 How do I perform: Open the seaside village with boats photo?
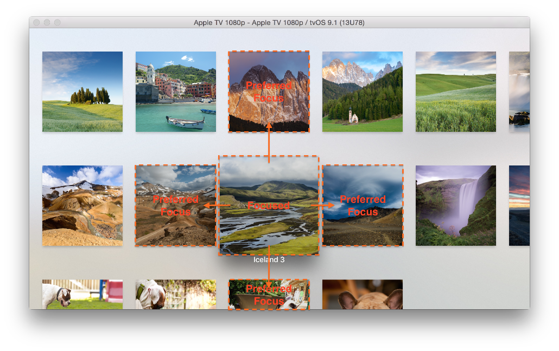pyautogui.click(x=176, y=92)
